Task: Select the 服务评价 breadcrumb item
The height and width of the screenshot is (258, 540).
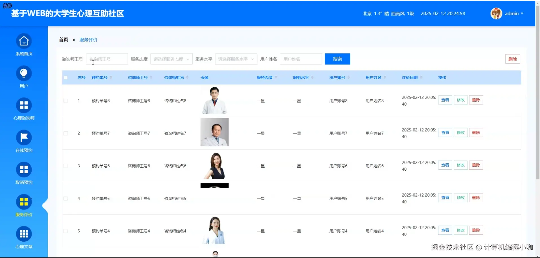Action: (x=88, y=39)
